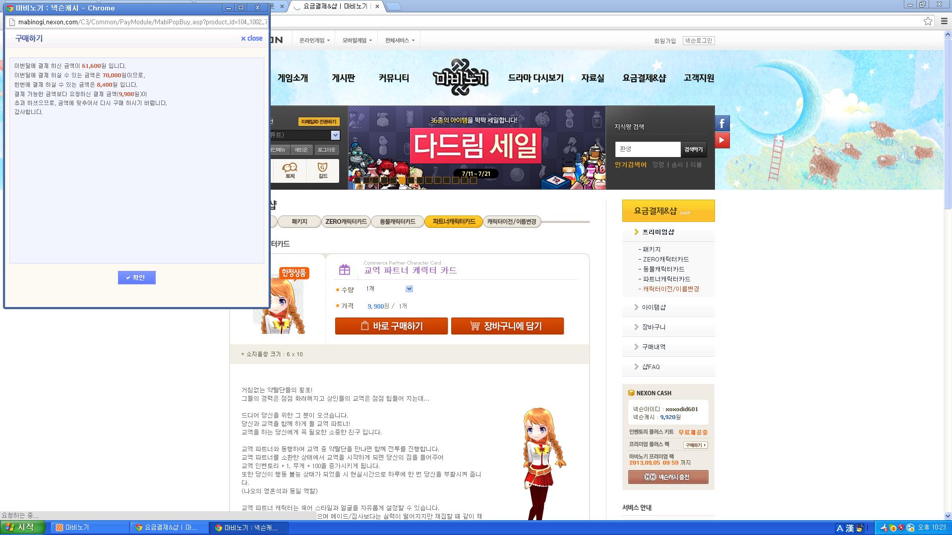
Task: Click the 이메일ID 전환하기 button
Action: point(319,121)
